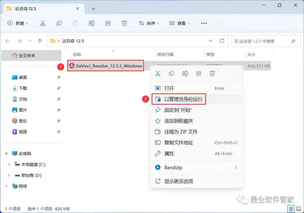304x213 pixels.
Task: Open 音乐 in the sidebar
Action: click(23, 121)
